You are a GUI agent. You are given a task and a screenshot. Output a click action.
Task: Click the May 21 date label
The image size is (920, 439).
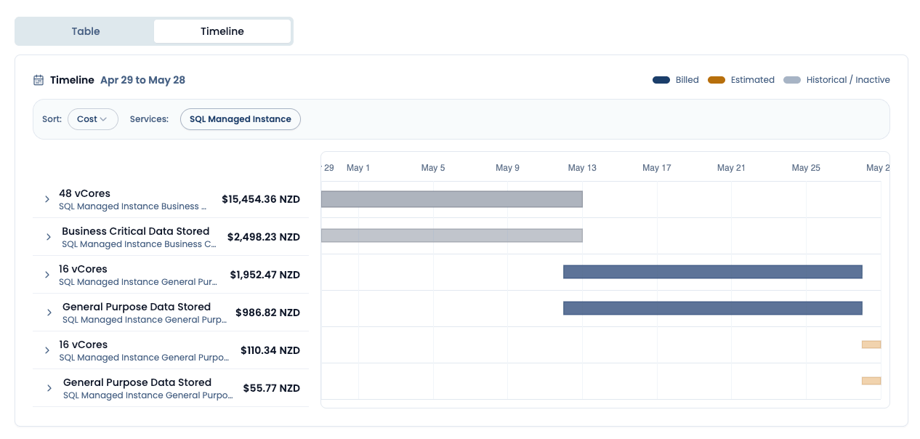pos(731,168)
